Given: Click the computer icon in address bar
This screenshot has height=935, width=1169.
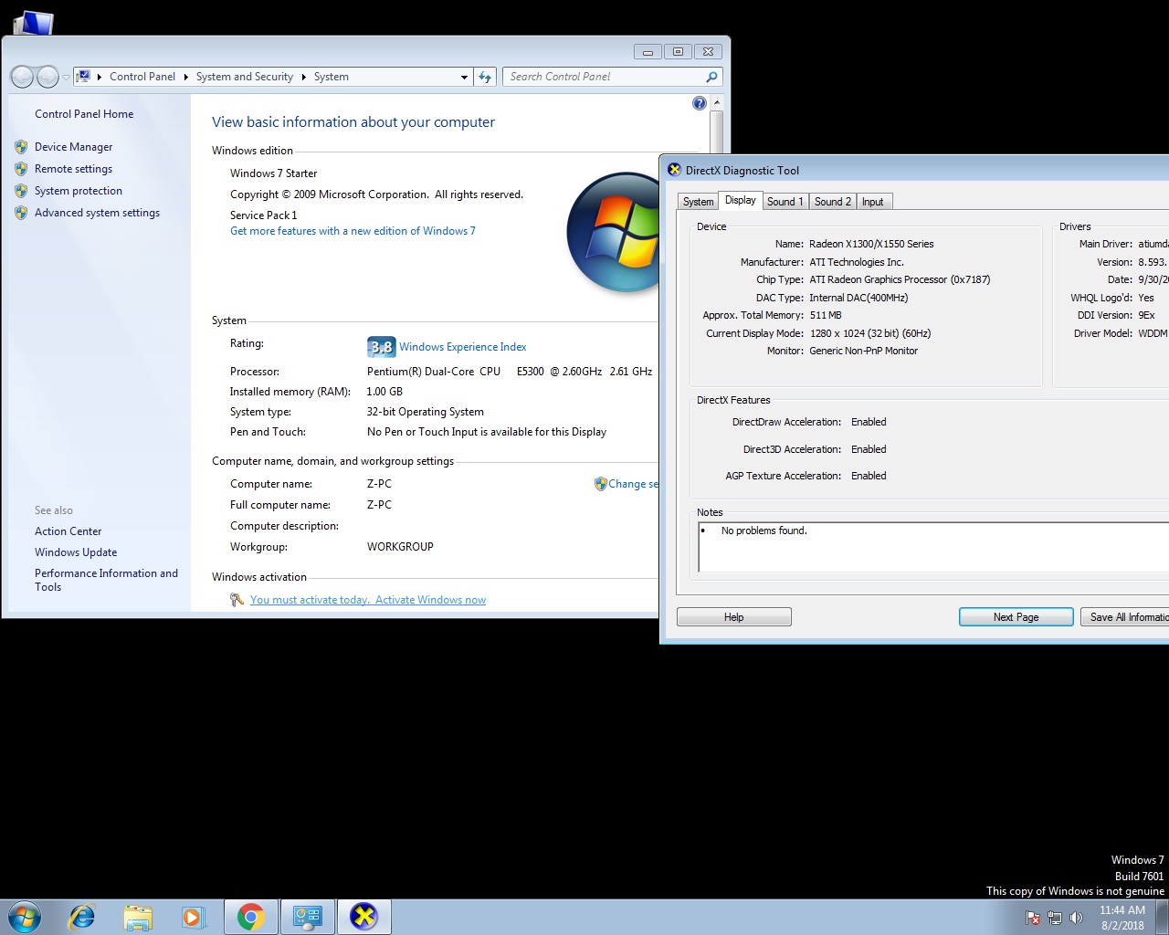Looking at the screenshot, I should (83, 77).
